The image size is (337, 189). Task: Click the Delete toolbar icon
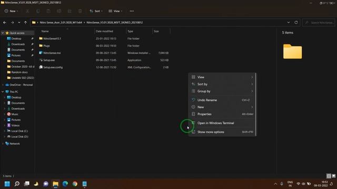click(x=80, y=11)
